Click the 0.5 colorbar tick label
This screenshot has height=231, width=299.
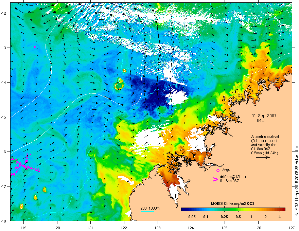pos(238,217)
